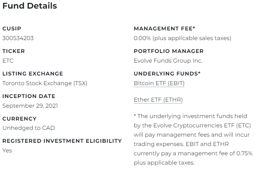This screenshot has height=171, width=259.
Task: Click the REGISTERED INVESTMENT ELIGIBILITY label
Action: tap(62, 141)
